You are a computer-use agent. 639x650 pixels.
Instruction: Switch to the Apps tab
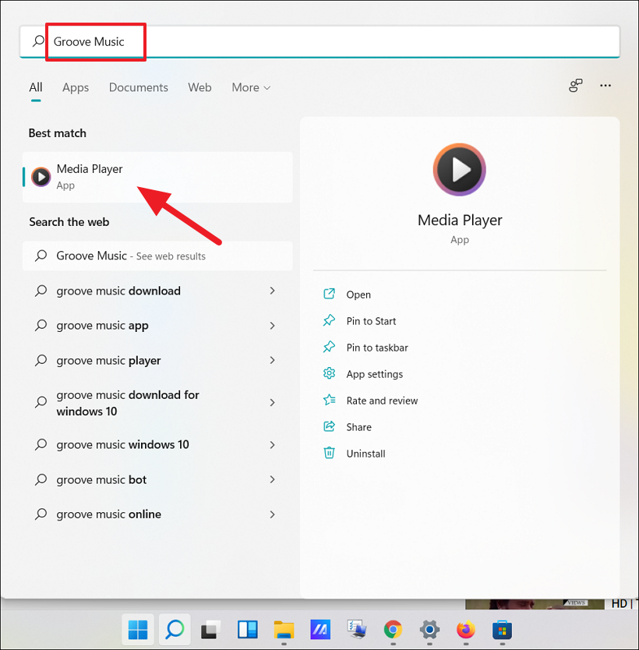[x=76, y=87]
